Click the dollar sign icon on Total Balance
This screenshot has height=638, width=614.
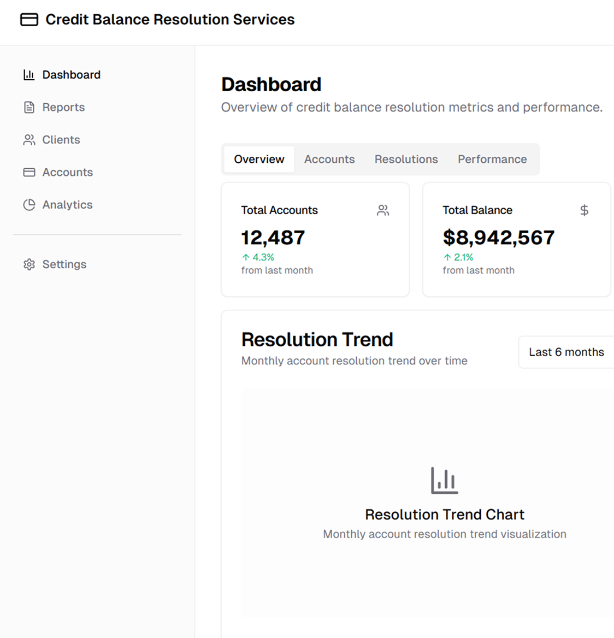click(x=584, y=210)
